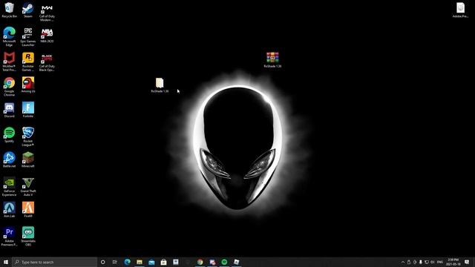Select the Spotify desktop shortcut
The height and width of the screenshot is (267, 475).
click(x=9, y=135)
